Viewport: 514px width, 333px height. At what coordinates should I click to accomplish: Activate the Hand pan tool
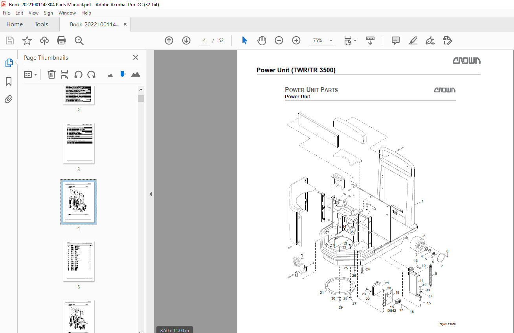[262, 40]
